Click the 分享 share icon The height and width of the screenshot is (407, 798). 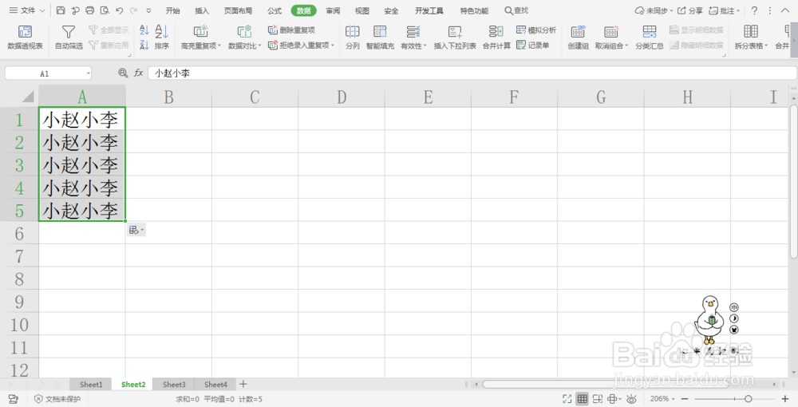[690, 10]
